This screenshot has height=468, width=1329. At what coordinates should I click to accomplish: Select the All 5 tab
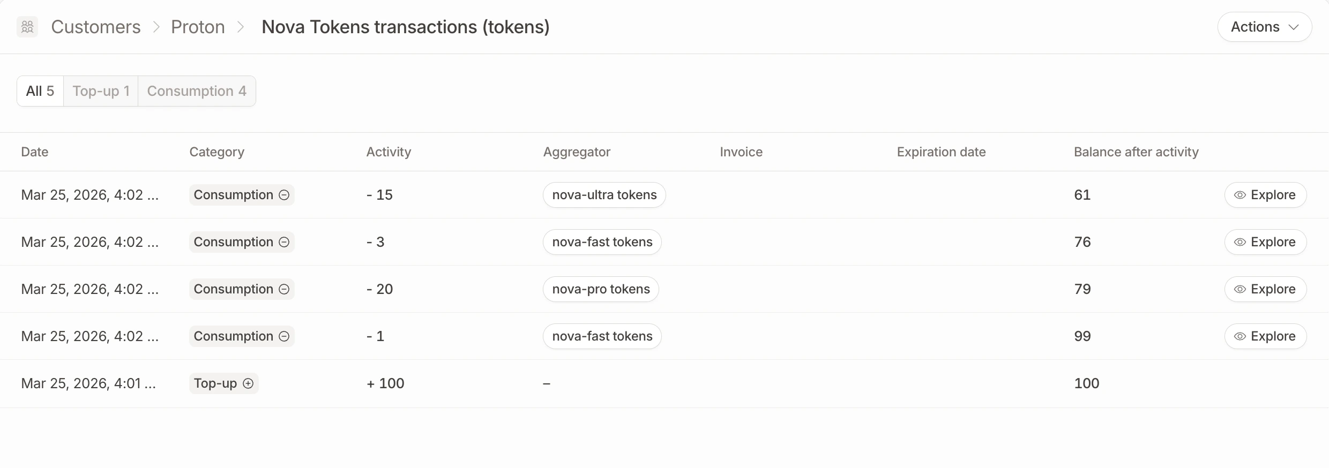click(40, 91)
